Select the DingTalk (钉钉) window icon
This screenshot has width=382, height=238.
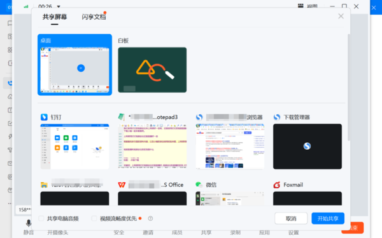pos(44,117)
